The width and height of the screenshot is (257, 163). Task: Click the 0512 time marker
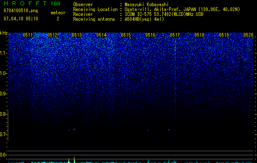52,35
